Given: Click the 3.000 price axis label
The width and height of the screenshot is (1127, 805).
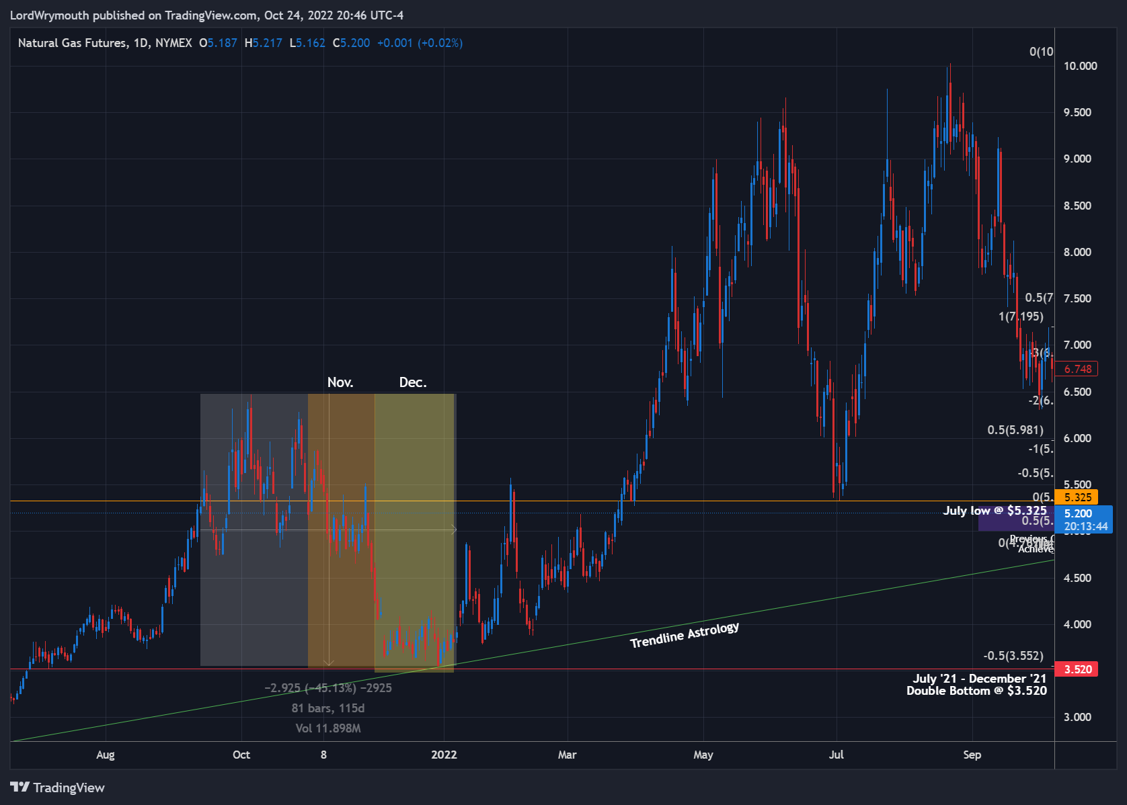Looking at the screenshot, I should pyautogui.click(x=1077, y=717).
